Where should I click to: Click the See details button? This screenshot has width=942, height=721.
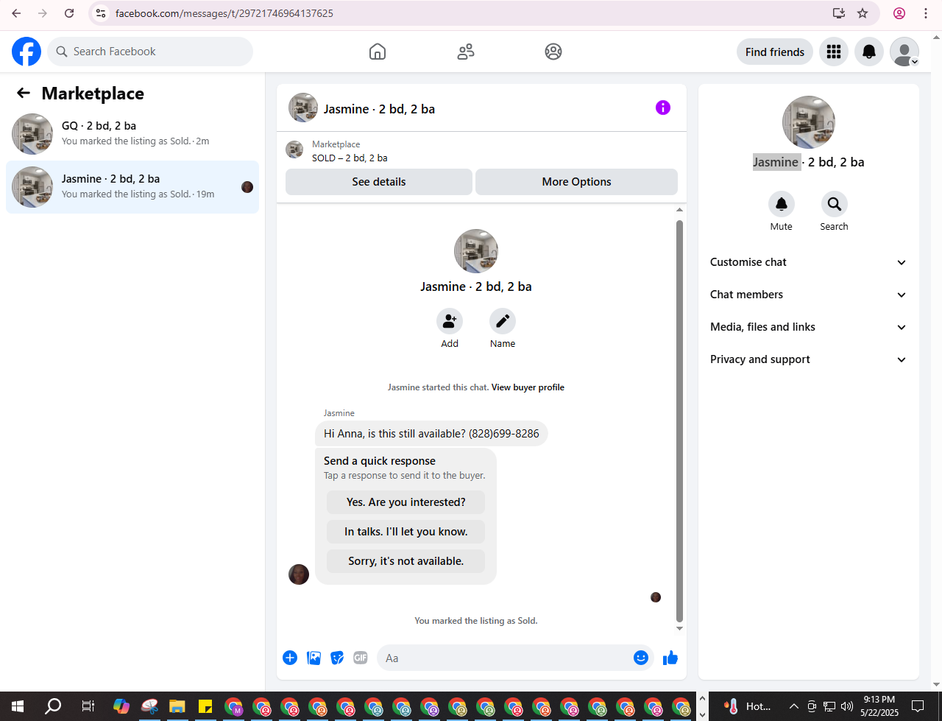point(379,182)
